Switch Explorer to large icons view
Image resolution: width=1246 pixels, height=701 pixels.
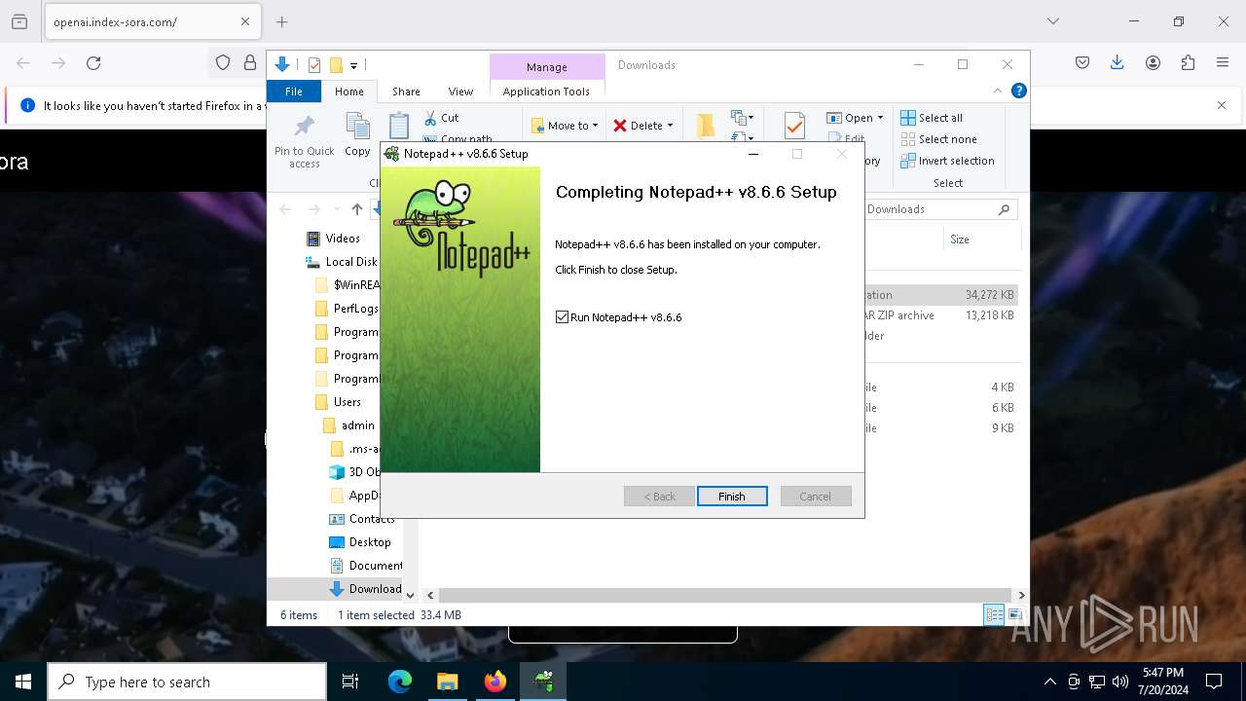tap(1014, 614)
